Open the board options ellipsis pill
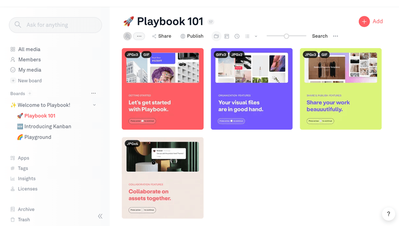This screenshot has width=399, height=226. point(139,36)
